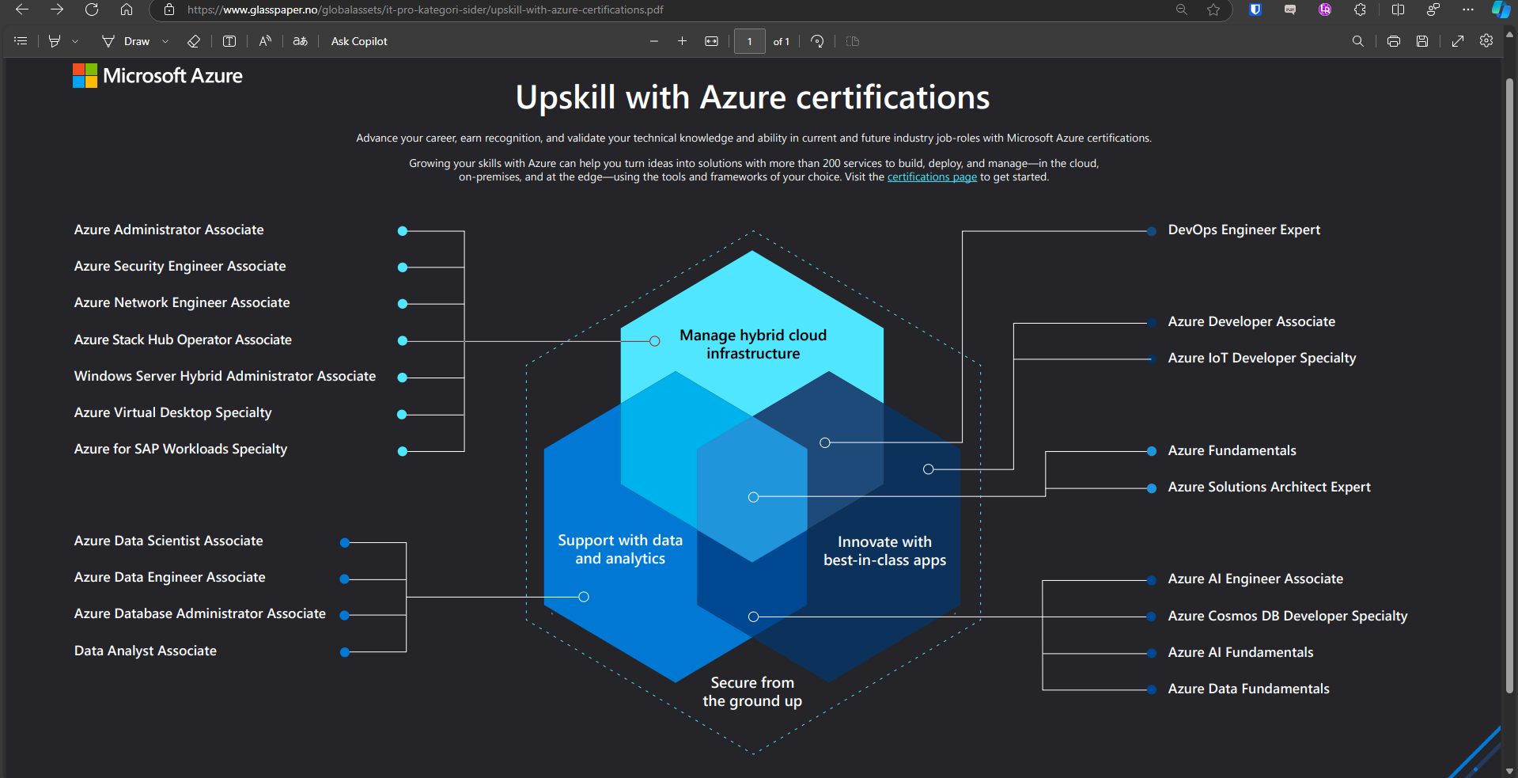Enter PDF full screen mode
This screenshot has height=778, width=1518.
[x=1458, y=41]
